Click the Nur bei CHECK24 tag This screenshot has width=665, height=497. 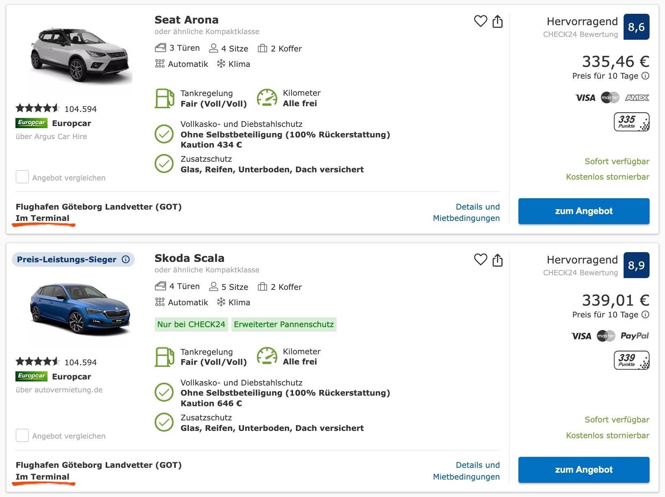pyautogui.click(x=191, y=324)
